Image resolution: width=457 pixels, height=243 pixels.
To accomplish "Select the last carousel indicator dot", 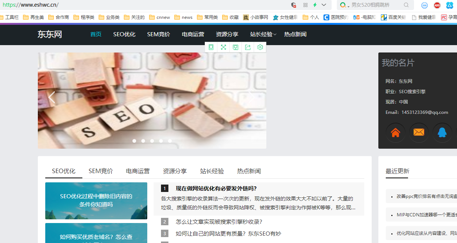I will click(x=170, y=141).
